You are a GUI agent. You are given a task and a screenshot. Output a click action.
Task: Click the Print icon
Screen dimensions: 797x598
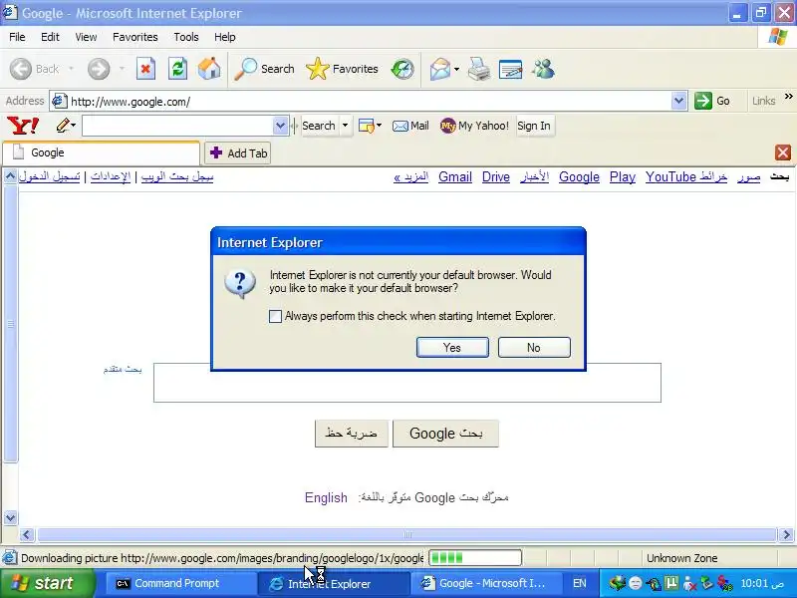(479, 69)
